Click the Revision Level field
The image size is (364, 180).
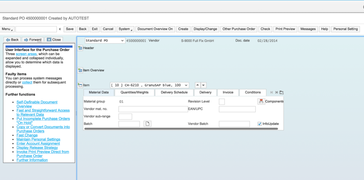pyautogui.click(x=222, y=102)
